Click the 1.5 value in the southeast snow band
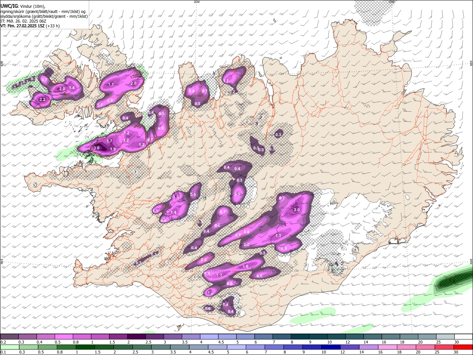The height and width of the screenshot is (355, 473). point(279,236)
